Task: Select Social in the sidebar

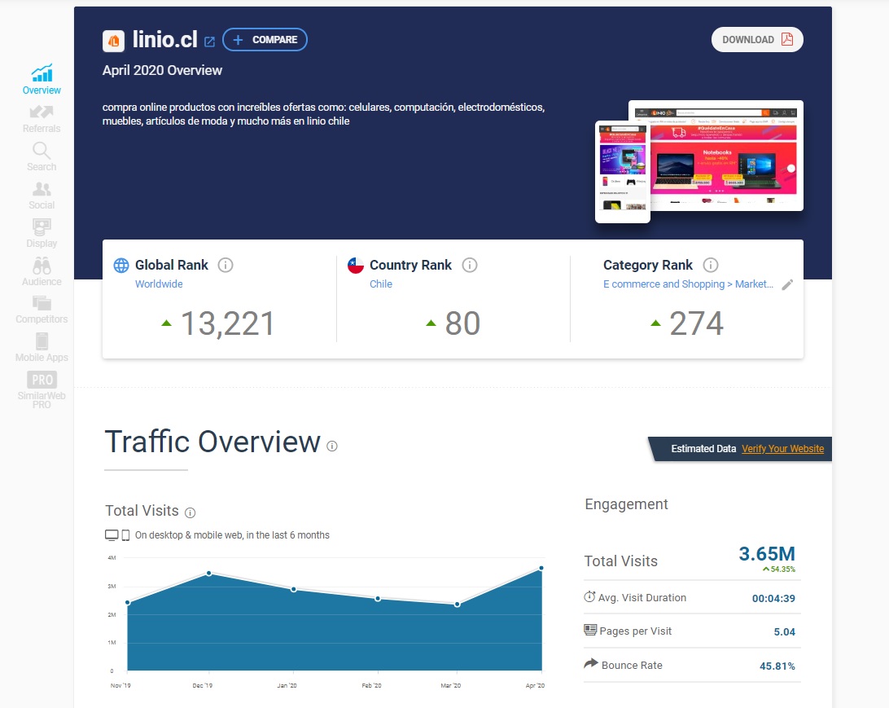Action: (x=42, y=196)
